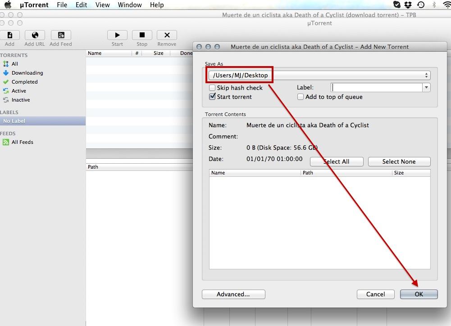Viewport: 451px width, 326px height.
Task: Click the Label text input field
Action: 377,88
